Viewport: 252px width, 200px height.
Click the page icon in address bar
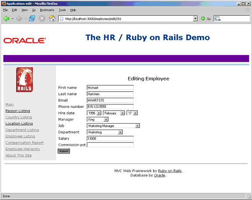[x=62, y=19]
